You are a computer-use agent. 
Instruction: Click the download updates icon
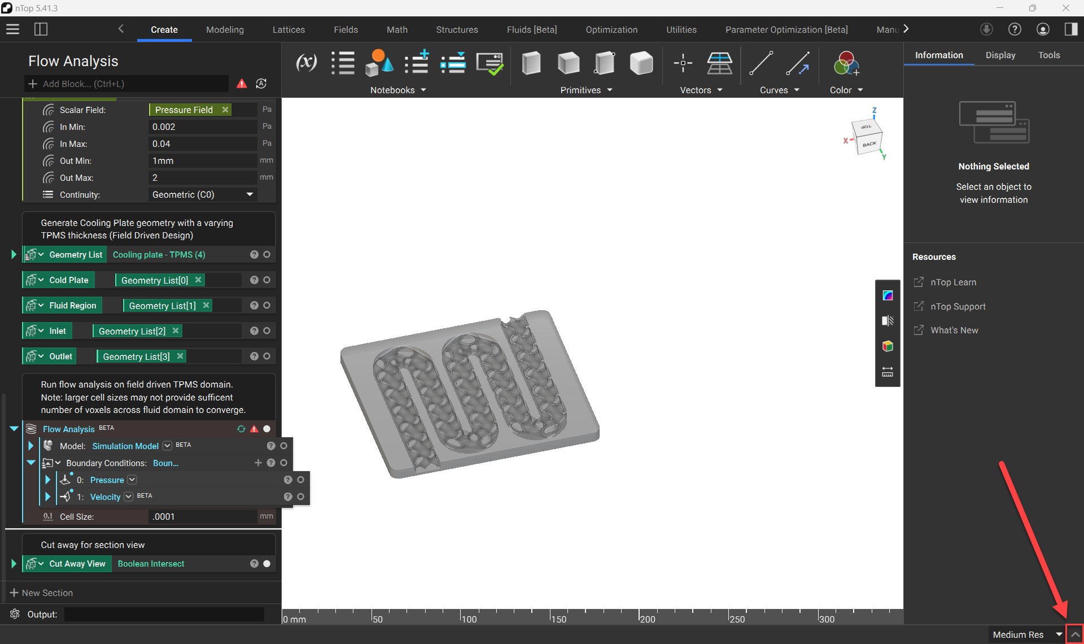(x=986, y=29)
